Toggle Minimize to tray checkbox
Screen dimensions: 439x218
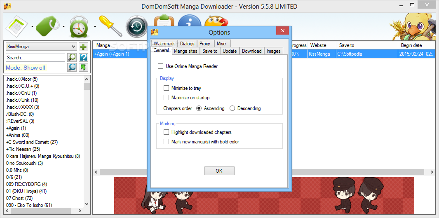coord(166,88)
